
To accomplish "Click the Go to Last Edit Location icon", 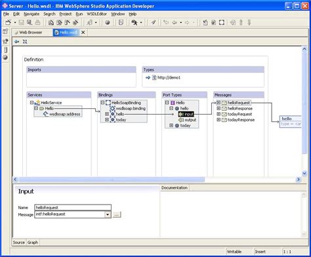I will coord(166,22).
